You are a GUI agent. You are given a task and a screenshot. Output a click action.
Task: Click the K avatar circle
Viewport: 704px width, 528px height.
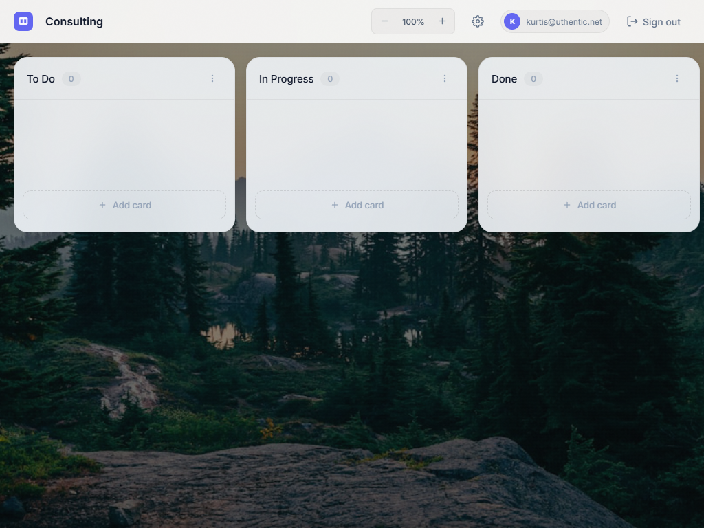[512, 21]
